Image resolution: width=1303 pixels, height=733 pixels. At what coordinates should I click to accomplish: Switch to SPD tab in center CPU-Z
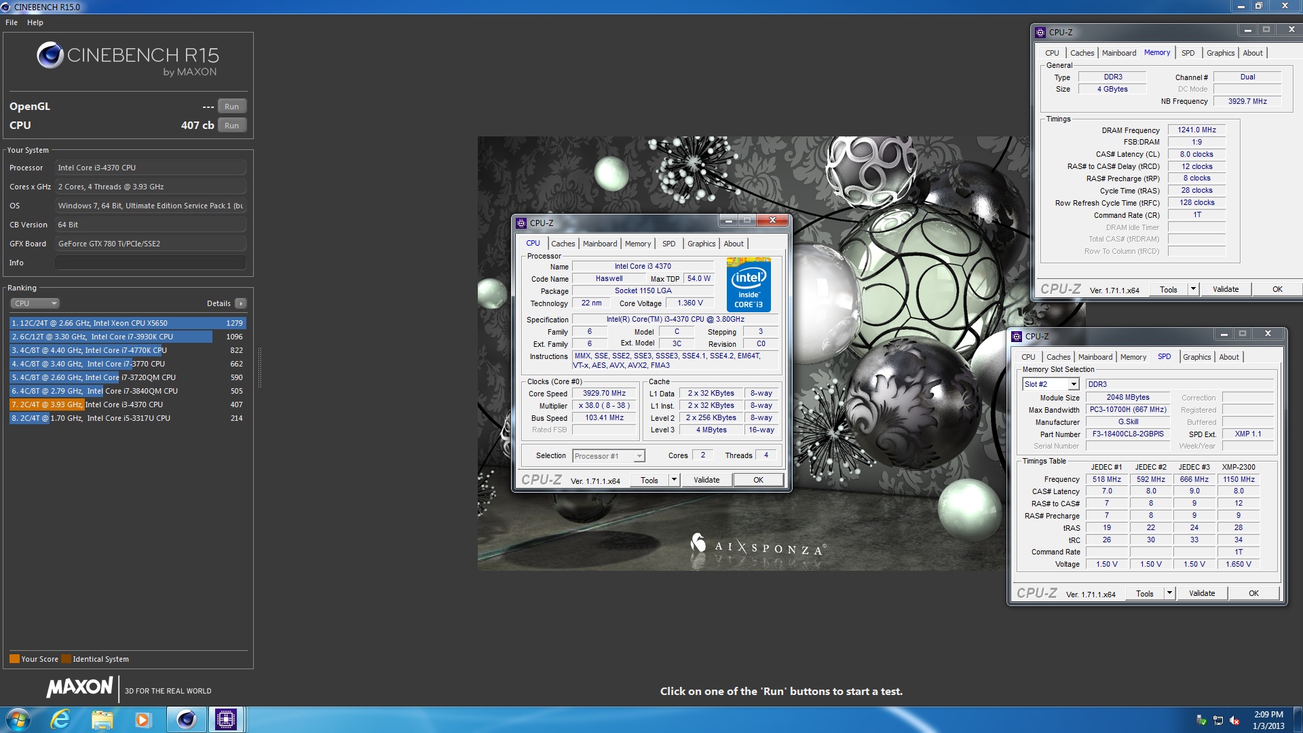(669, 244)
